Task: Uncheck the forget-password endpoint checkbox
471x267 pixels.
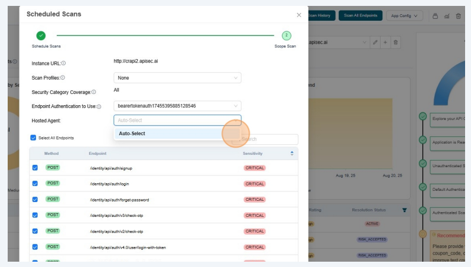Action: 35,200
